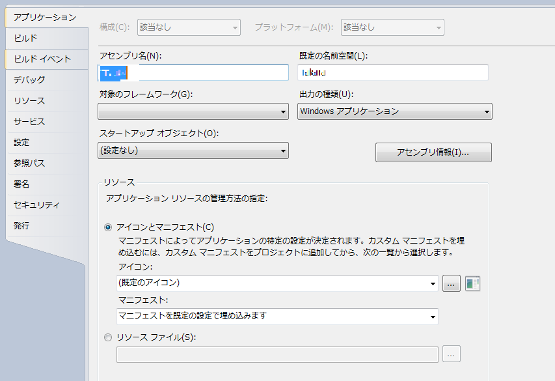Screen dimensions: 555x381
Task: Open the 参照パス tab
Action: tap(29, 163)
